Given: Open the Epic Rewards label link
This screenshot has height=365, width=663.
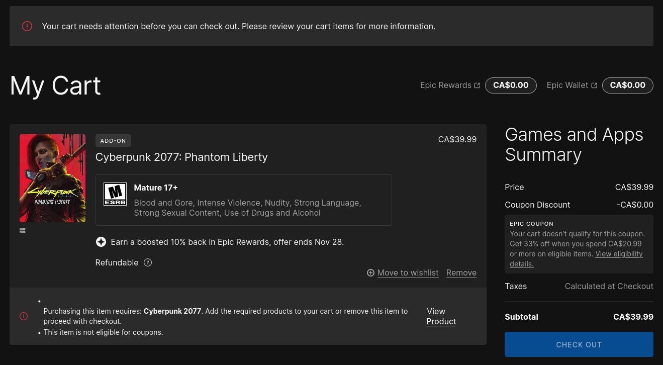Looking at the screenshot, I should [x=445, y=85].
